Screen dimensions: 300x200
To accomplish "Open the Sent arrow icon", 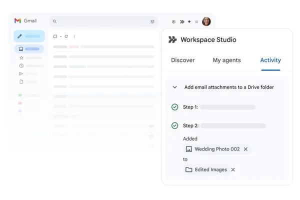I will pos(21,73).
